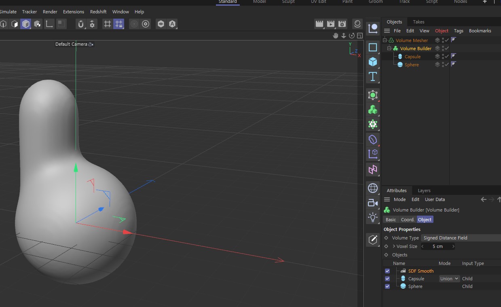Open Default Camera viewport dropdown
Image resolution: width=501 pixels, height=307 pixels.
(x=74, y=44)
